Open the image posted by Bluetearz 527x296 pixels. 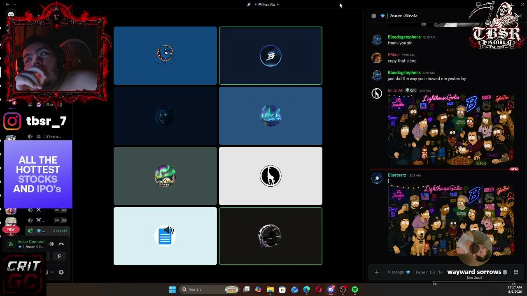pos(451,220)
